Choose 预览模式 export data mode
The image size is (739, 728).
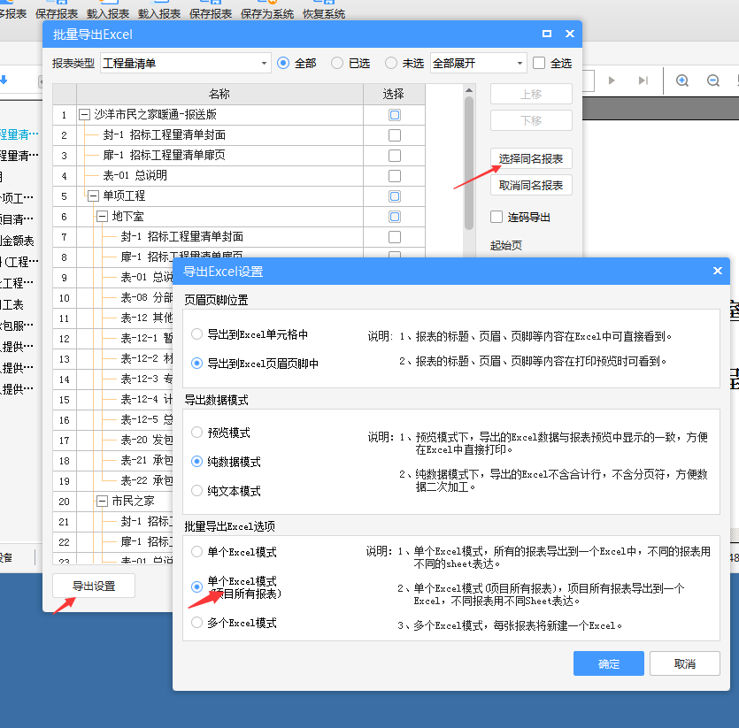[197, 432]
